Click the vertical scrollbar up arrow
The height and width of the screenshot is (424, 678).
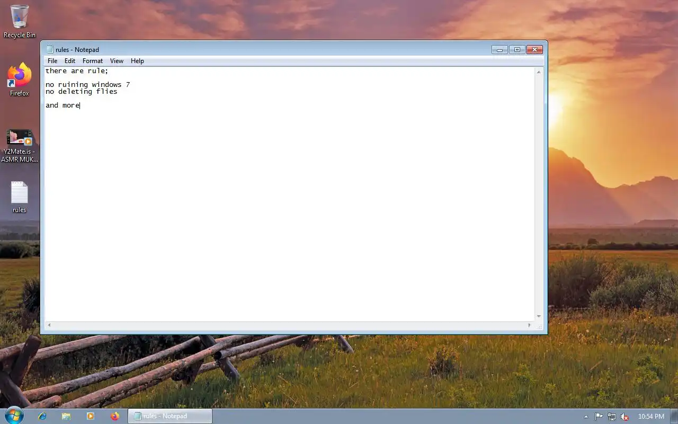tap(539, 72)
